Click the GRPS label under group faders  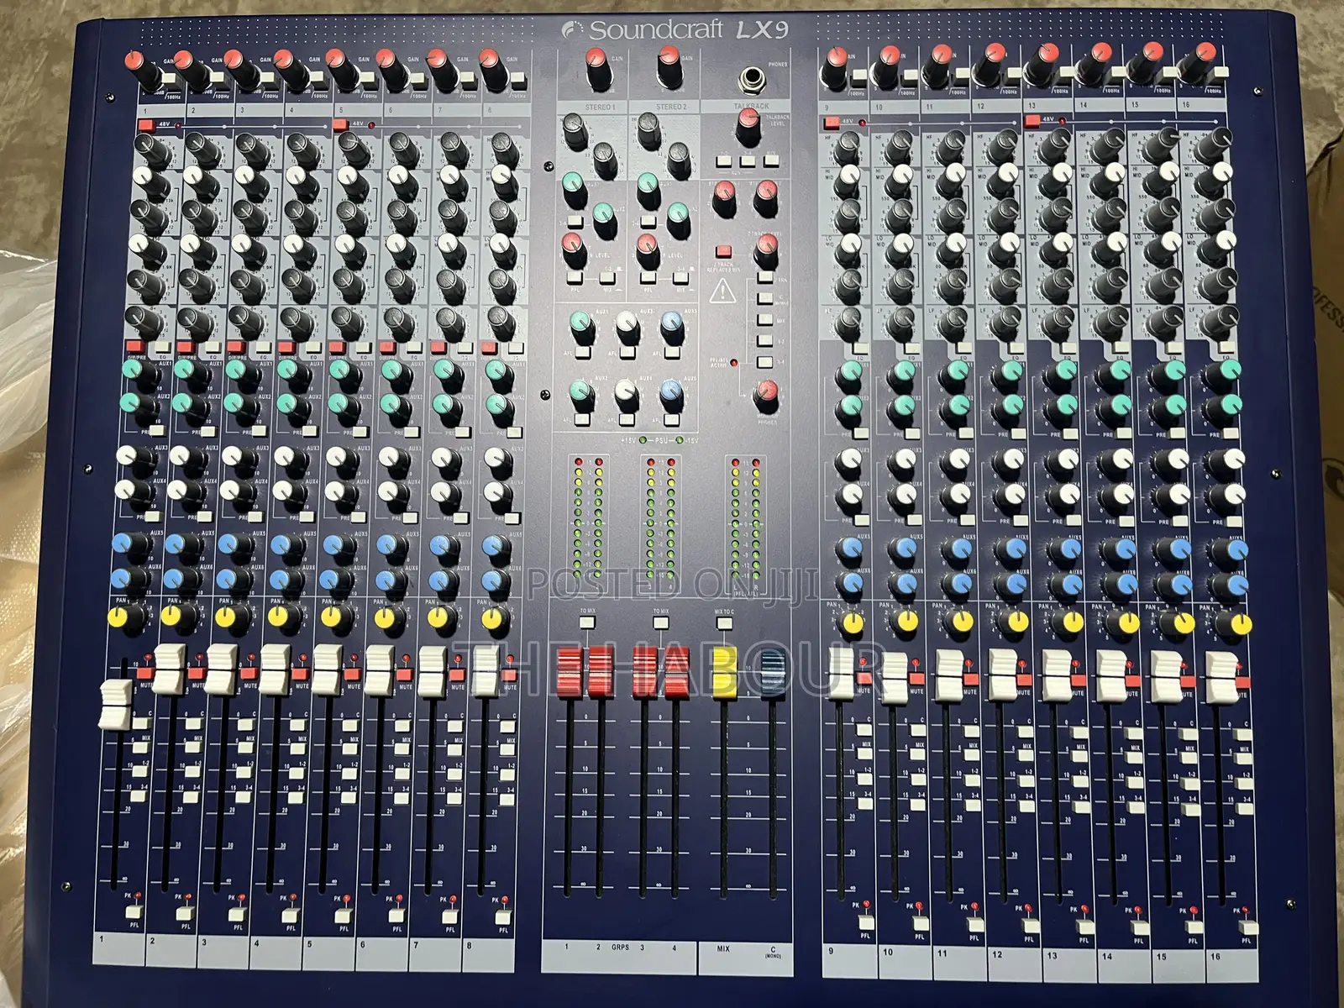tap(620, 948)
